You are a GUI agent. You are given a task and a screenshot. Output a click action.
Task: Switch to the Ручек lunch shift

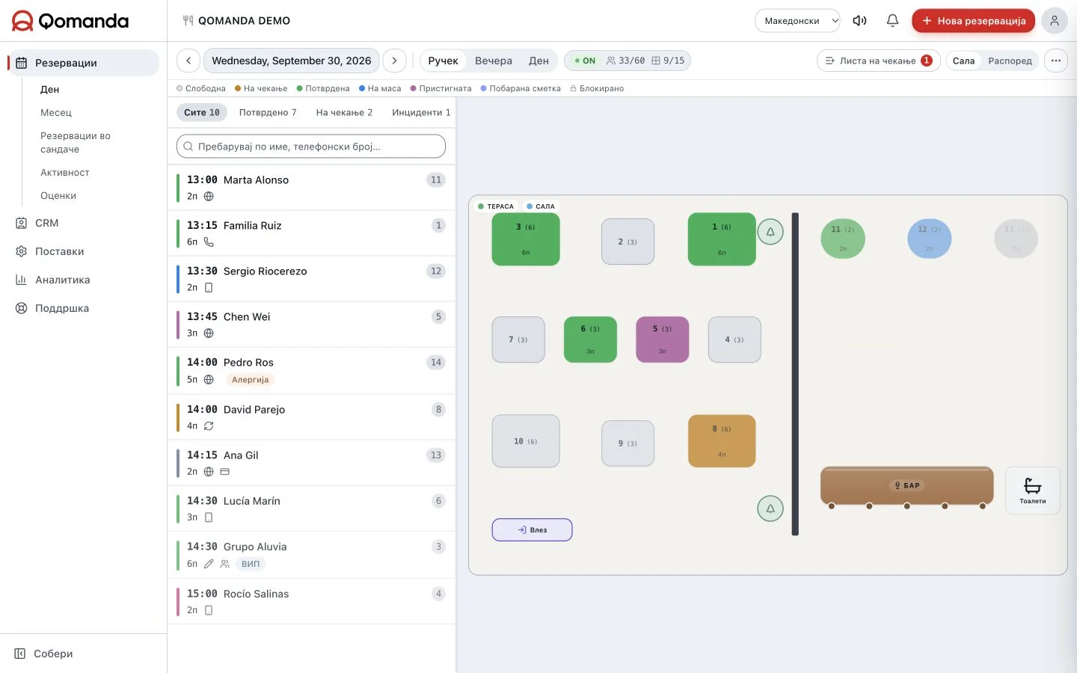(443, 61)
